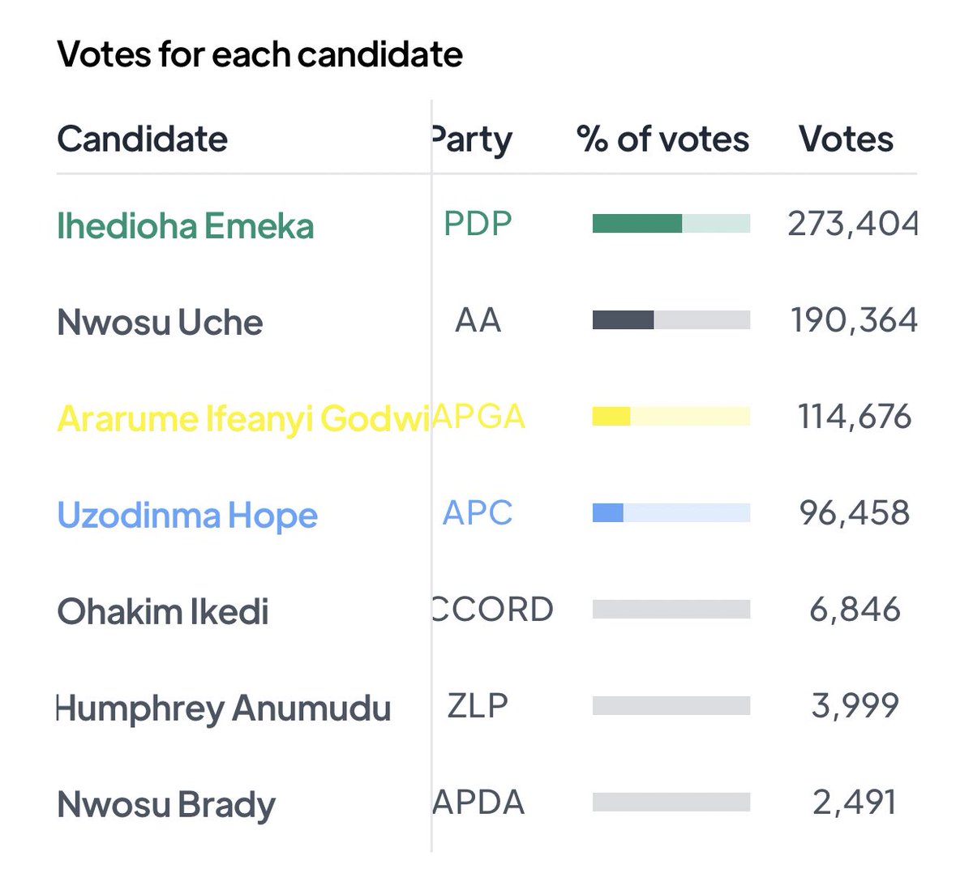Click the dark AA vote percentage bar
Viewport: 973px width, 882px height.
(x=671, y=320)
